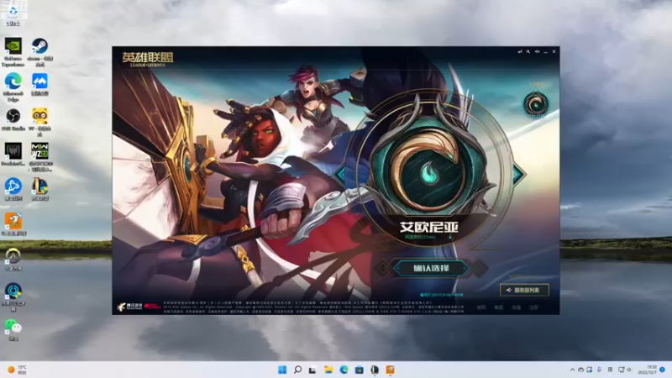This screenshot has height=378, width=672.
Task: Open Microsoft Edge desktop shortcut
Action: 13,87
